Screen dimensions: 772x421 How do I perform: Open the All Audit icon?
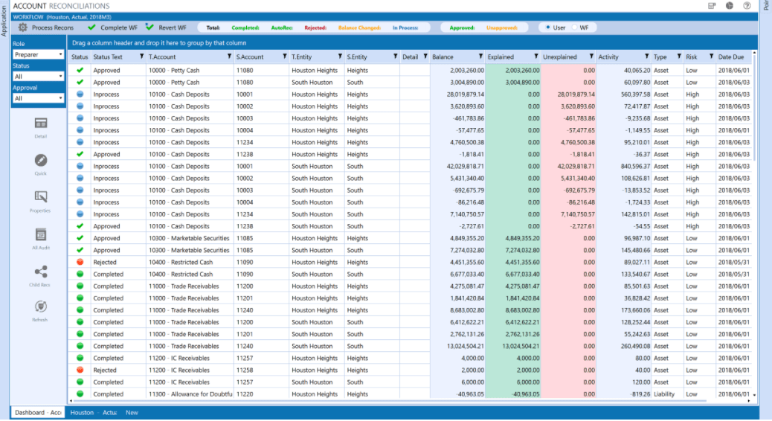click(41, 234)
